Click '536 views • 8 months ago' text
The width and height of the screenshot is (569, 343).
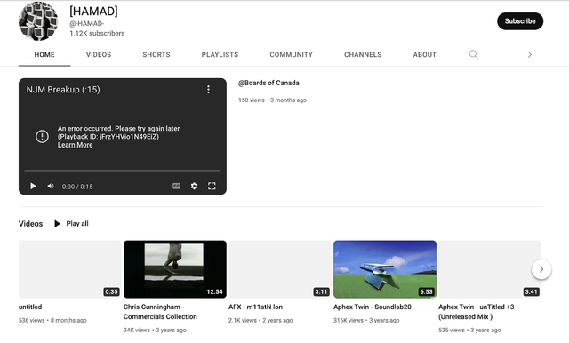click(52, 321)
